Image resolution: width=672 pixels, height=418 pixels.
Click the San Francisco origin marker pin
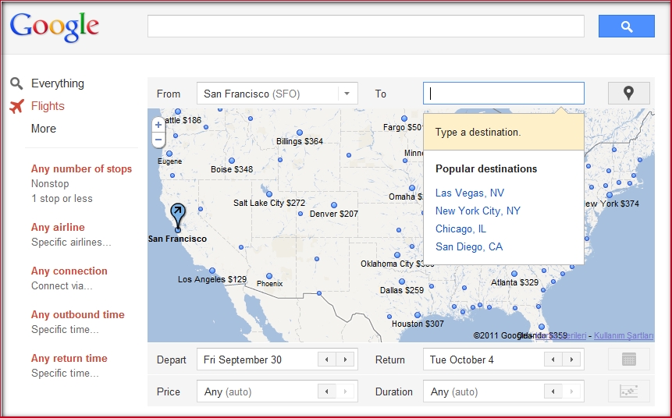(177, 217)
